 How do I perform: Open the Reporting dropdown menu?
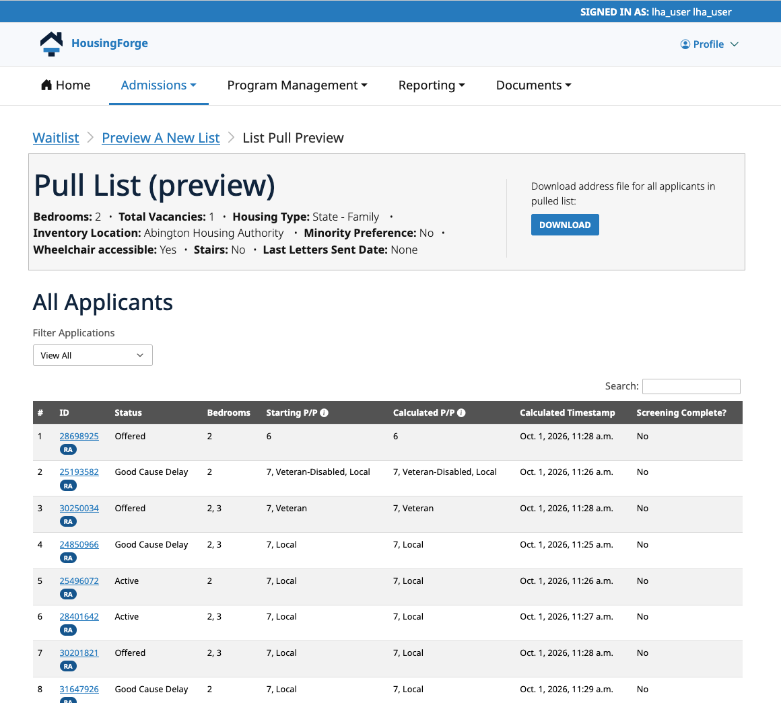pyautogui.click(x=432, y=85)
